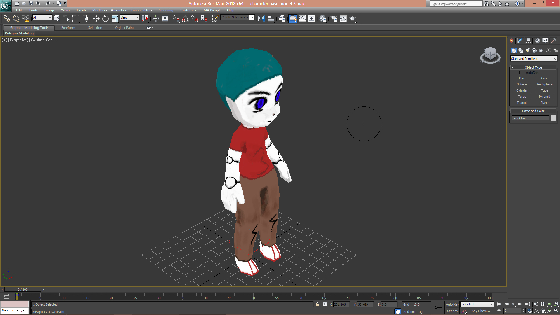This screenshot has height=315, width=560.
Task: Create a Box primitive
Action: [522, 78]
